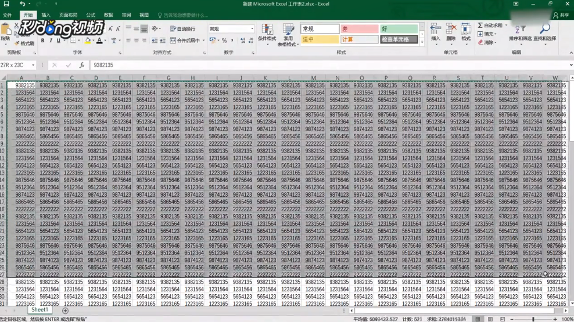
Task: Center text horizontally
Action: click(x=136, y=41)
